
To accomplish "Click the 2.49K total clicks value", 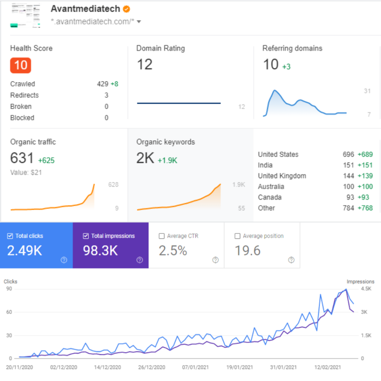I will tap(25, 250).
